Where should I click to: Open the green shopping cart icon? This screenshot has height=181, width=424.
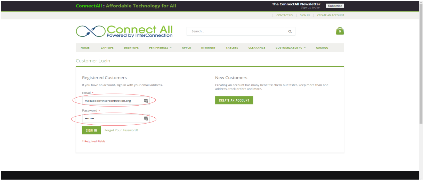tap(340, 31)
